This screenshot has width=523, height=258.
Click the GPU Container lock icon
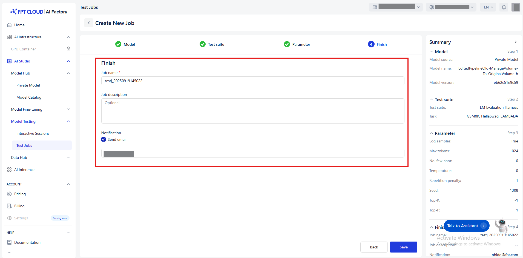[x=68, y=49]
